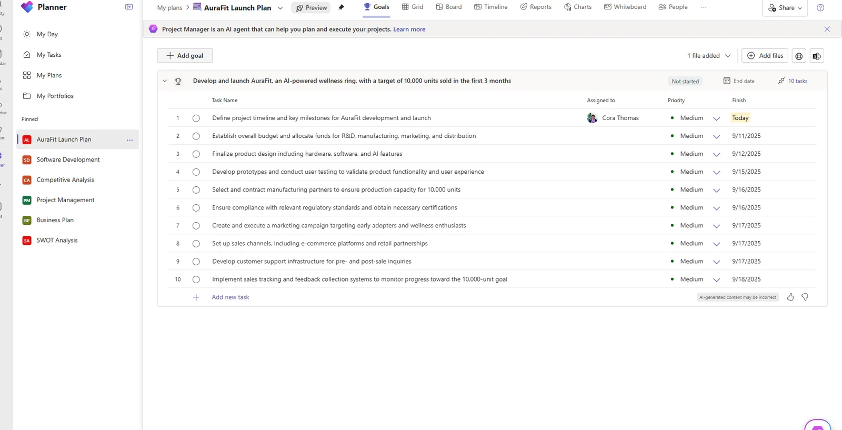
Task: Open plan name dropdown next to AuraFit Launch Plan
Action: pos(280,8)
